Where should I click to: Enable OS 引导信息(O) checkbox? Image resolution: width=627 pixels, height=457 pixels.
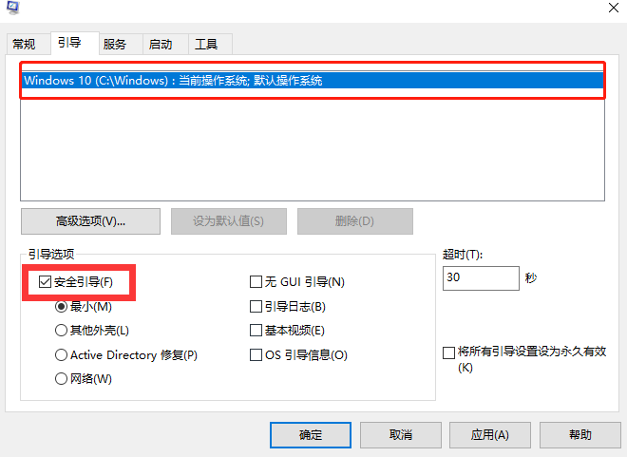pos(256,355)
